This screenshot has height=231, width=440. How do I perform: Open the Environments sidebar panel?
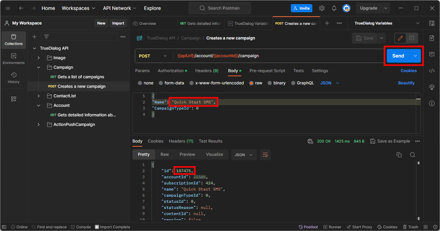click(x=14, y=59)
